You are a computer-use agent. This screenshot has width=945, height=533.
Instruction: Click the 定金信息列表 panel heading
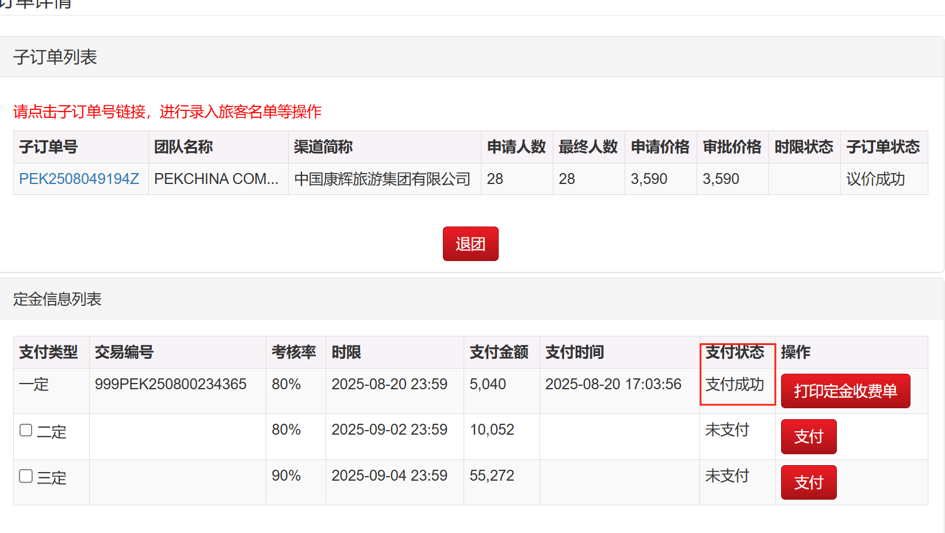58,299
